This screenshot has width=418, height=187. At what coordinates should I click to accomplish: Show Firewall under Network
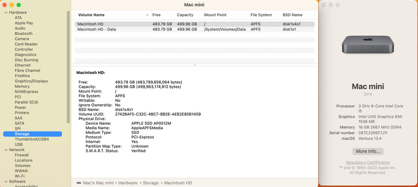click(22, 155)
